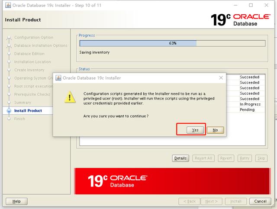Click the Revert All button
This screenshot has height=209, width=277.
pos(203,158)
